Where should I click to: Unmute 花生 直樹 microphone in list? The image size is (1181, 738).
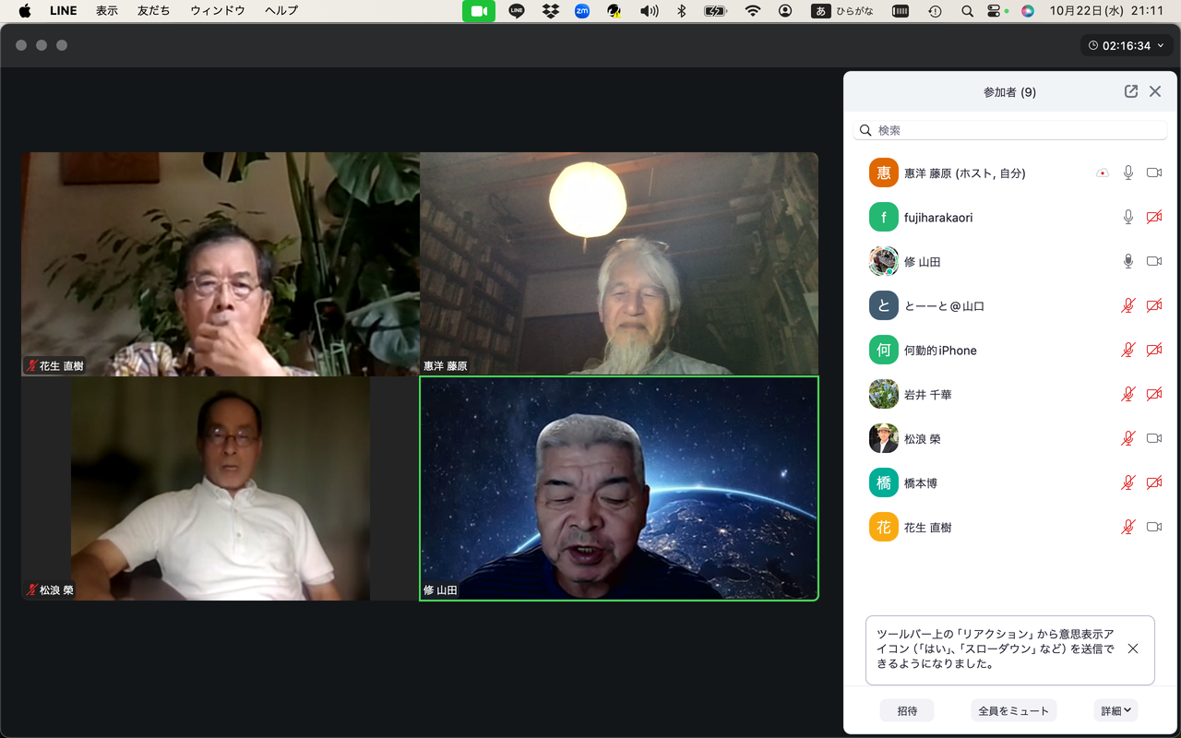[x=1127, y=527]
